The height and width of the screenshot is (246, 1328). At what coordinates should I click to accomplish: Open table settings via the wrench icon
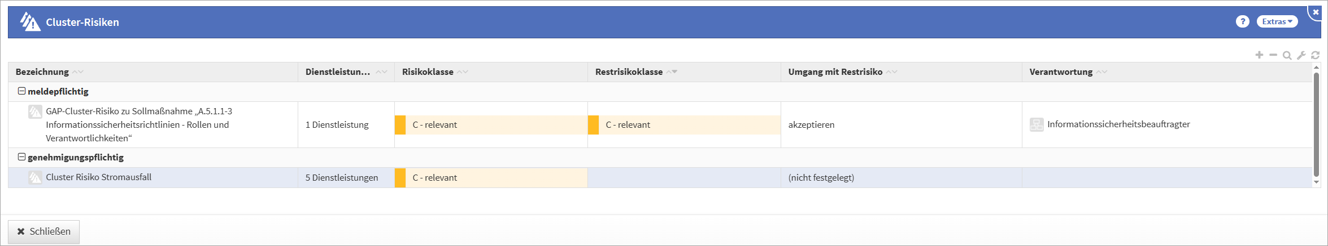tap(1301, 55)
